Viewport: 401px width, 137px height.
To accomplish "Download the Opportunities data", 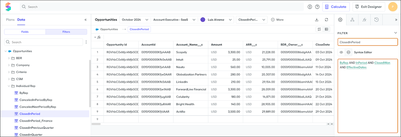I will coord(317,20).
